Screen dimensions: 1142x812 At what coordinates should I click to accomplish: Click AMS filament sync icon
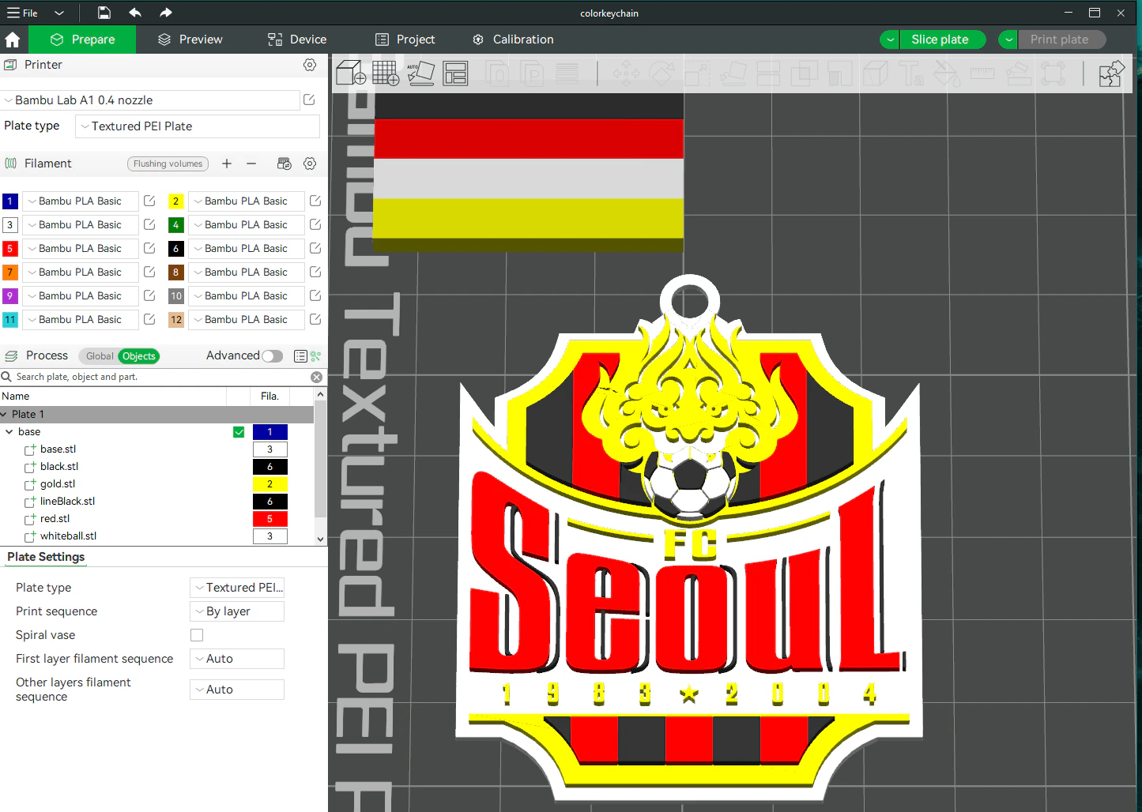click(285, 164)
